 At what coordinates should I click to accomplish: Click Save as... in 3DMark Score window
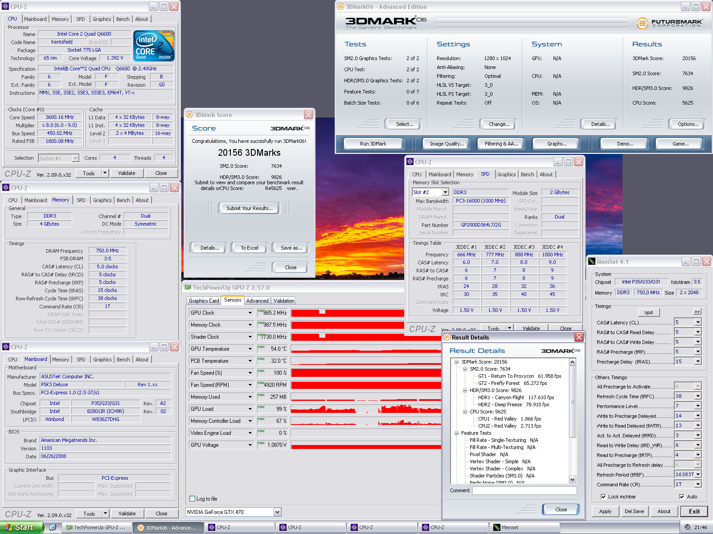pyautogui.click(x=291, y=248)
